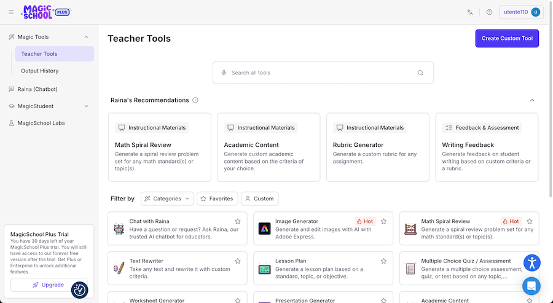Click the Math Spiral Review abacus icon
Viewport: 553px width, 303px height.
(410, 229)
